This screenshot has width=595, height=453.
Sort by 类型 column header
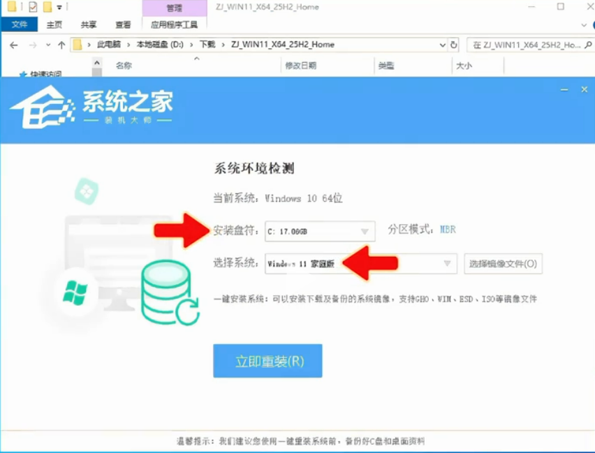[386, 65]
